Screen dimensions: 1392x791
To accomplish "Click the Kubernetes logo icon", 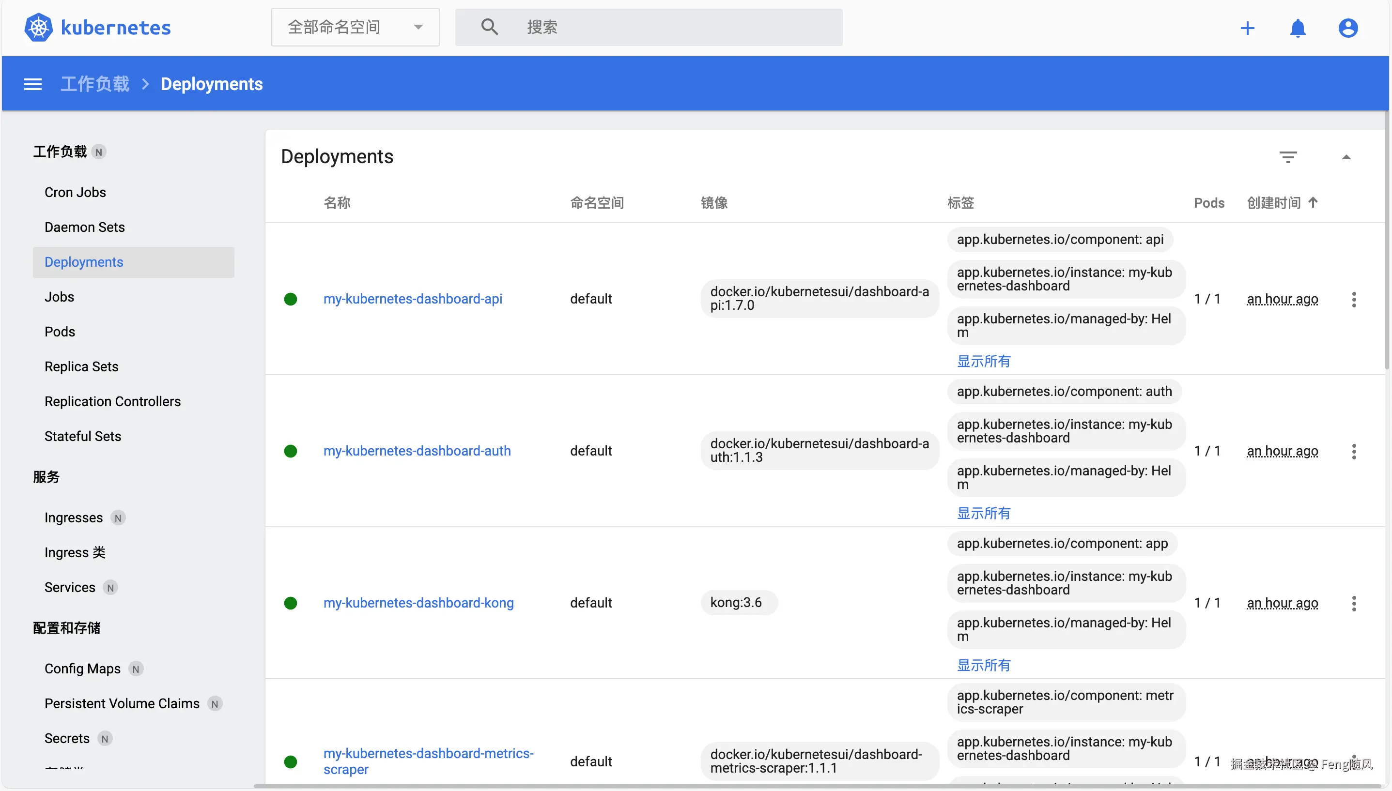I will click(x=38, y=27).
